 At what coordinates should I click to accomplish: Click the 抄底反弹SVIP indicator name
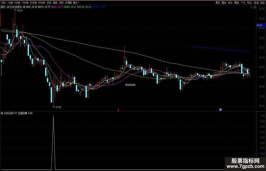pyautogui.click(x=10, y=113)
